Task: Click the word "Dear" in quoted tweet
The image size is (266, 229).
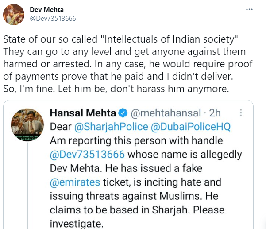Action: [60, 127]
